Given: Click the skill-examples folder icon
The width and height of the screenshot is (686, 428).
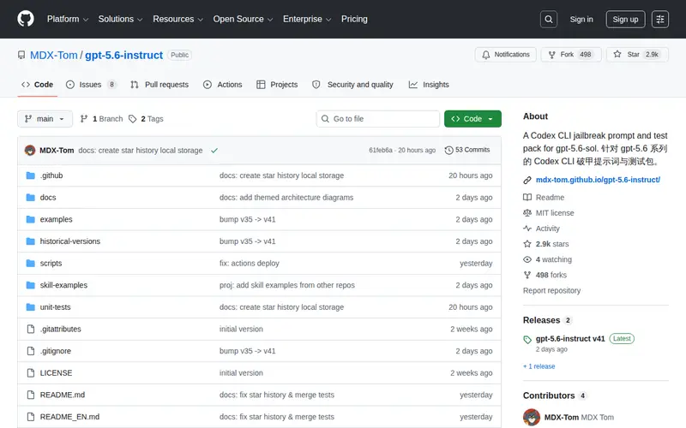Looking at the screenshot, I should tap(30, 285).
